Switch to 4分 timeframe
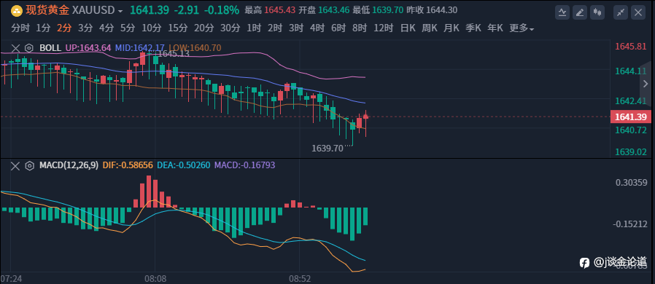This screenshot has width=655, height=284. click(x=106, y=28)
